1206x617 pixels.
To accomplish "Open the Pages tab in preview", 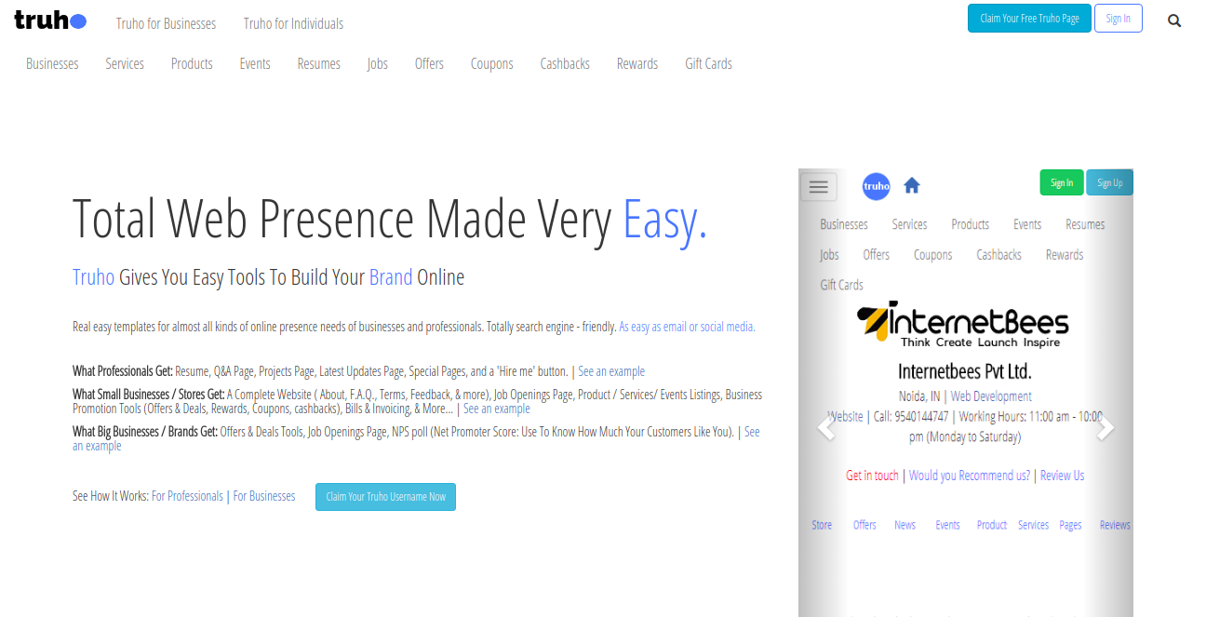I will (1070, 525).
